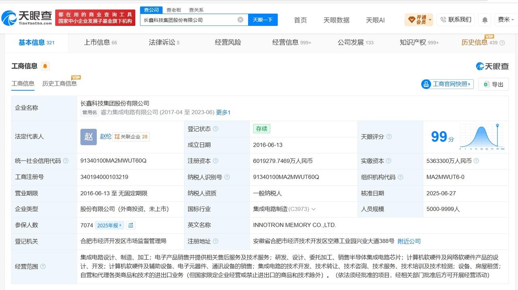
Task: Click the help icon beside 注册地址
Action: 215,241
